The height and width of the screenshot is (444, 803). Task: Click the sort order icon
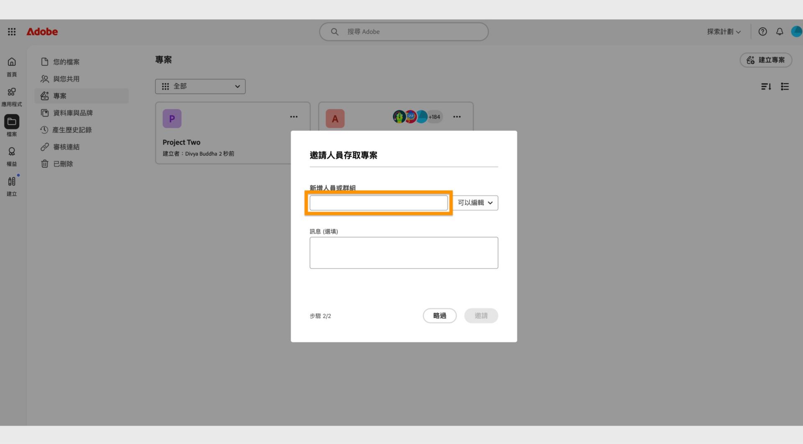click(x=766, y=86)
